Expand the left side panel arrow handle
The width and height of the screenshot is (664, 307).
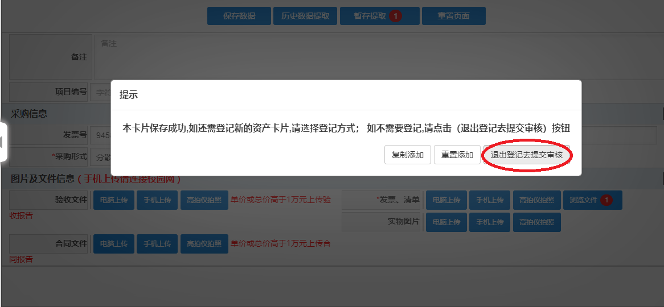tap(2, 141)
